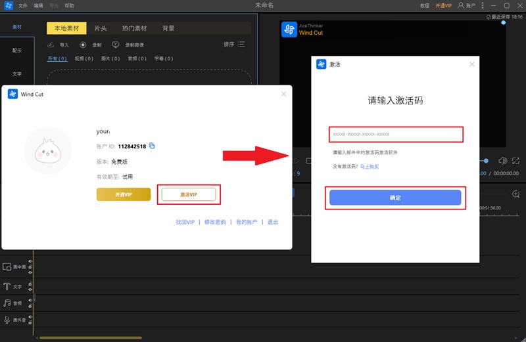This screenshot has height=342, width=526.
Task: Open the 修改密码 link
Action: click(x=215, y=222)
